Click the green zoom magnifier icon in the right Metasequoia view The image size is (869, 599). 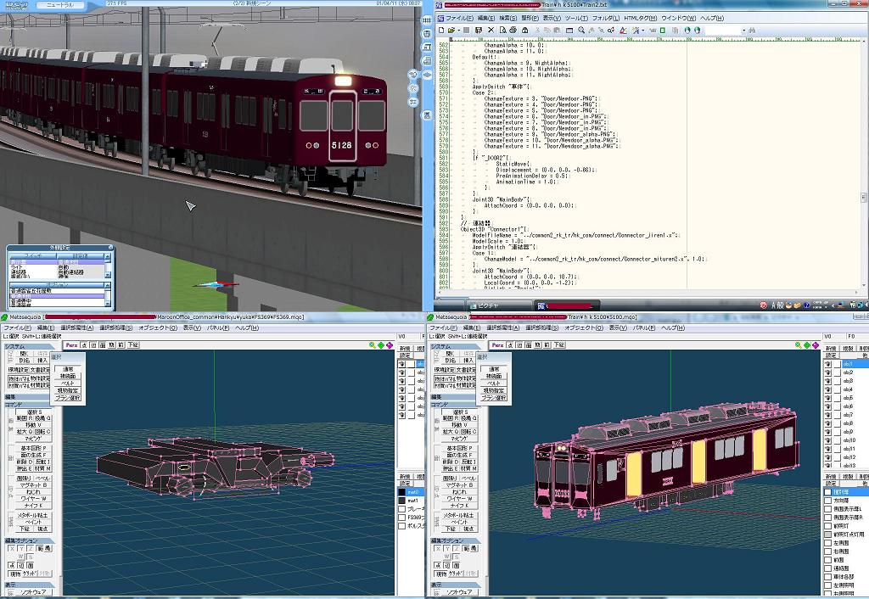798,345
